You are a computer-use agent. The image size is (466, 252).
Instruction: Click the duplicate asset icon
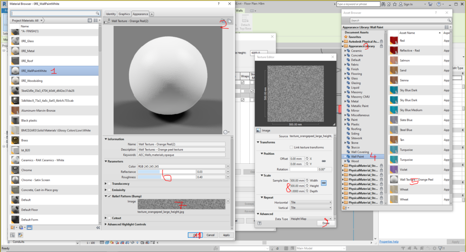click(x=230, y=21)
